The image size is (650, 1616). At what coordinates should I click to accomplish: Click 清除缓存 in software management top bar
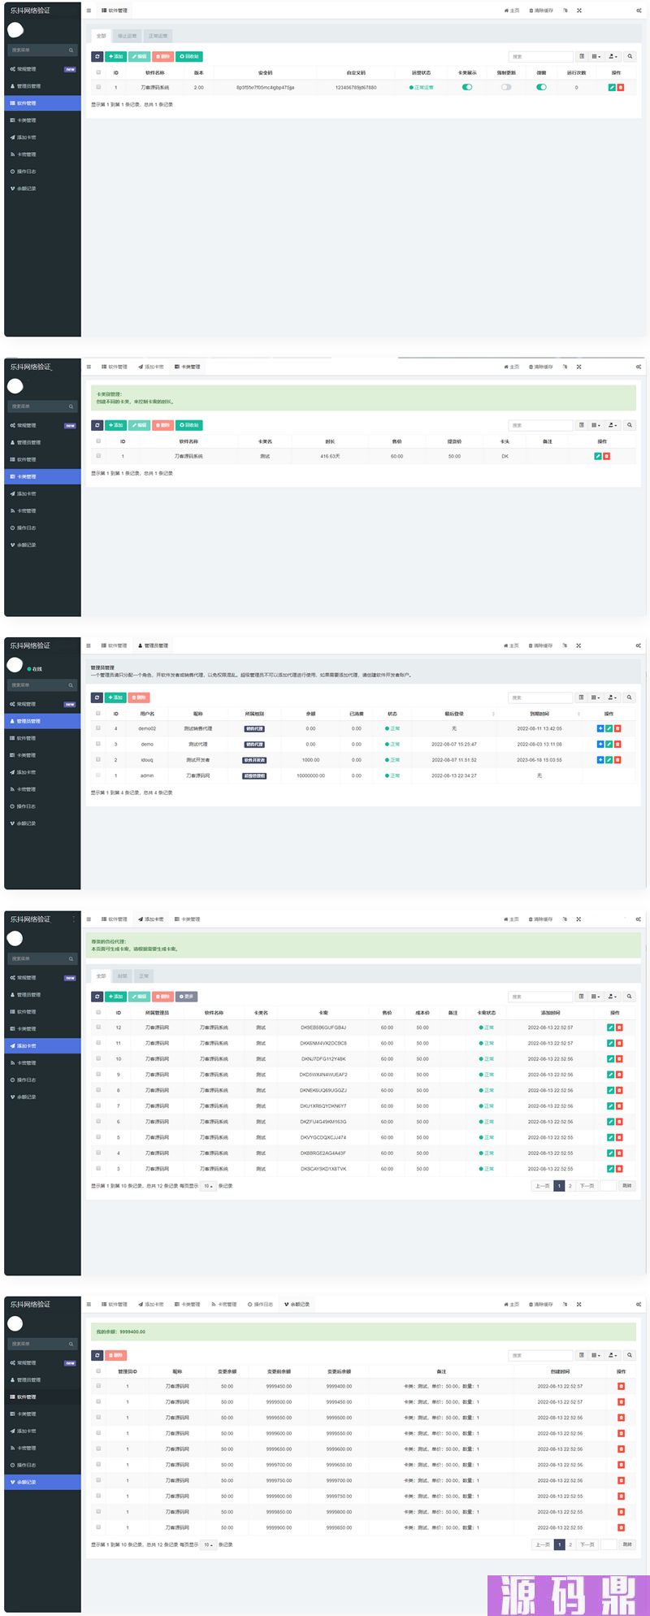541,11
